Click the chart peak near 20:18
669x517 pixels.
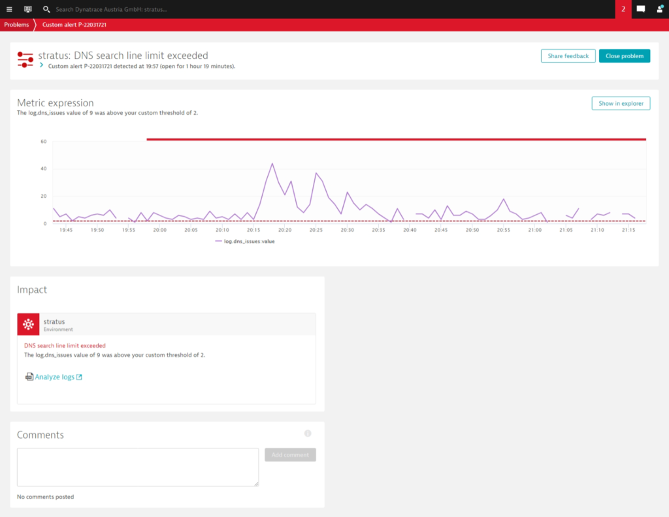pos(272,164)
